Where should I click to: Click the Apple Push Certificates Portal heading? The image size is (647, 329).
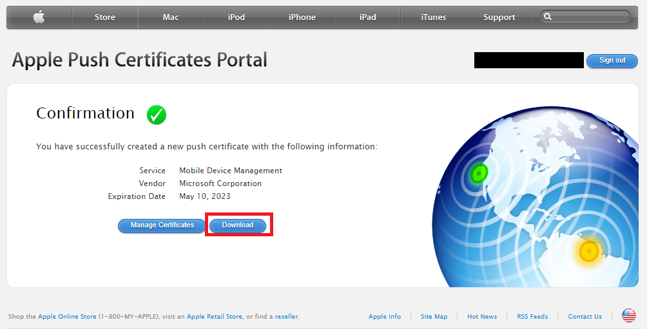(139, 60)
